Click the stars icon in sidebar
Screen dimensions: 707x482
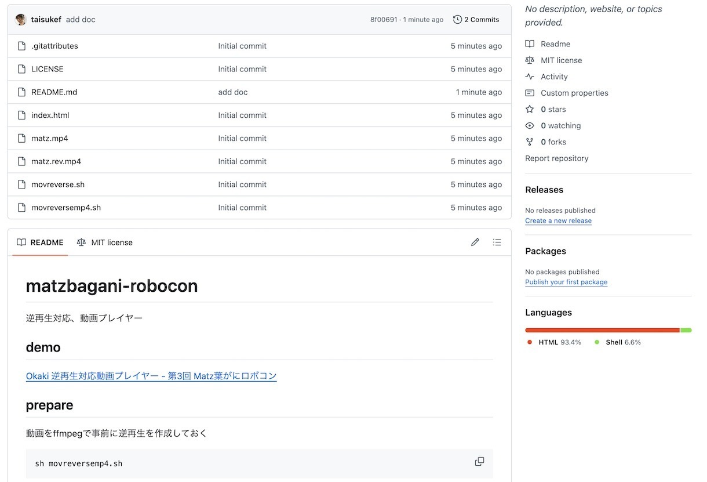[529, 109]
